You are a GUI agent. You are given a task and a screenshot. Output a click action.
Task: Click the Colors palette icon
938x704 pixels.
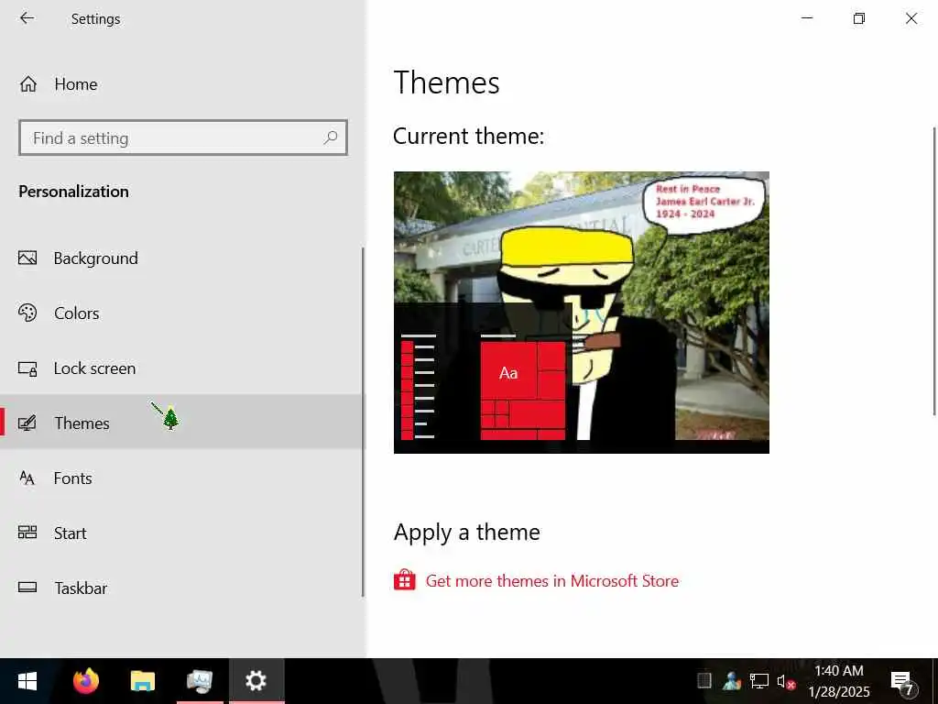tap(27, 313)
